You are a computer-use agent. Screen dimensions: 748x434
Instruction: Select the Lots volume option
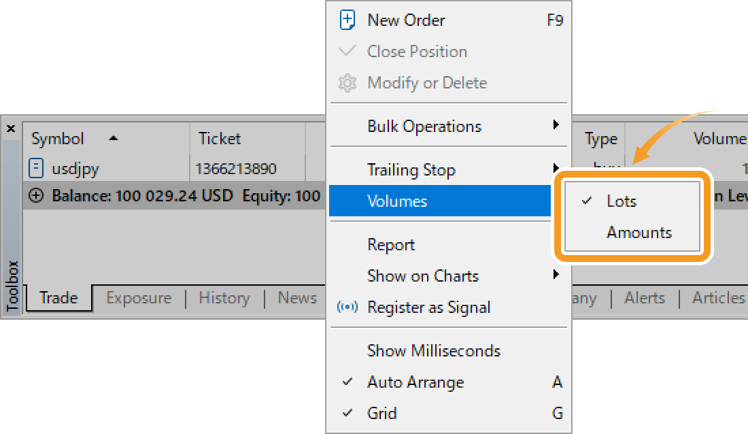(x=632, y=201)
